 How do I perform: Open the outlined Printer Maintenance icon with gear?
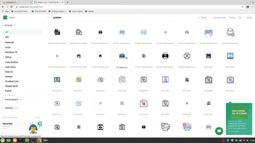[x=230, y=32]
